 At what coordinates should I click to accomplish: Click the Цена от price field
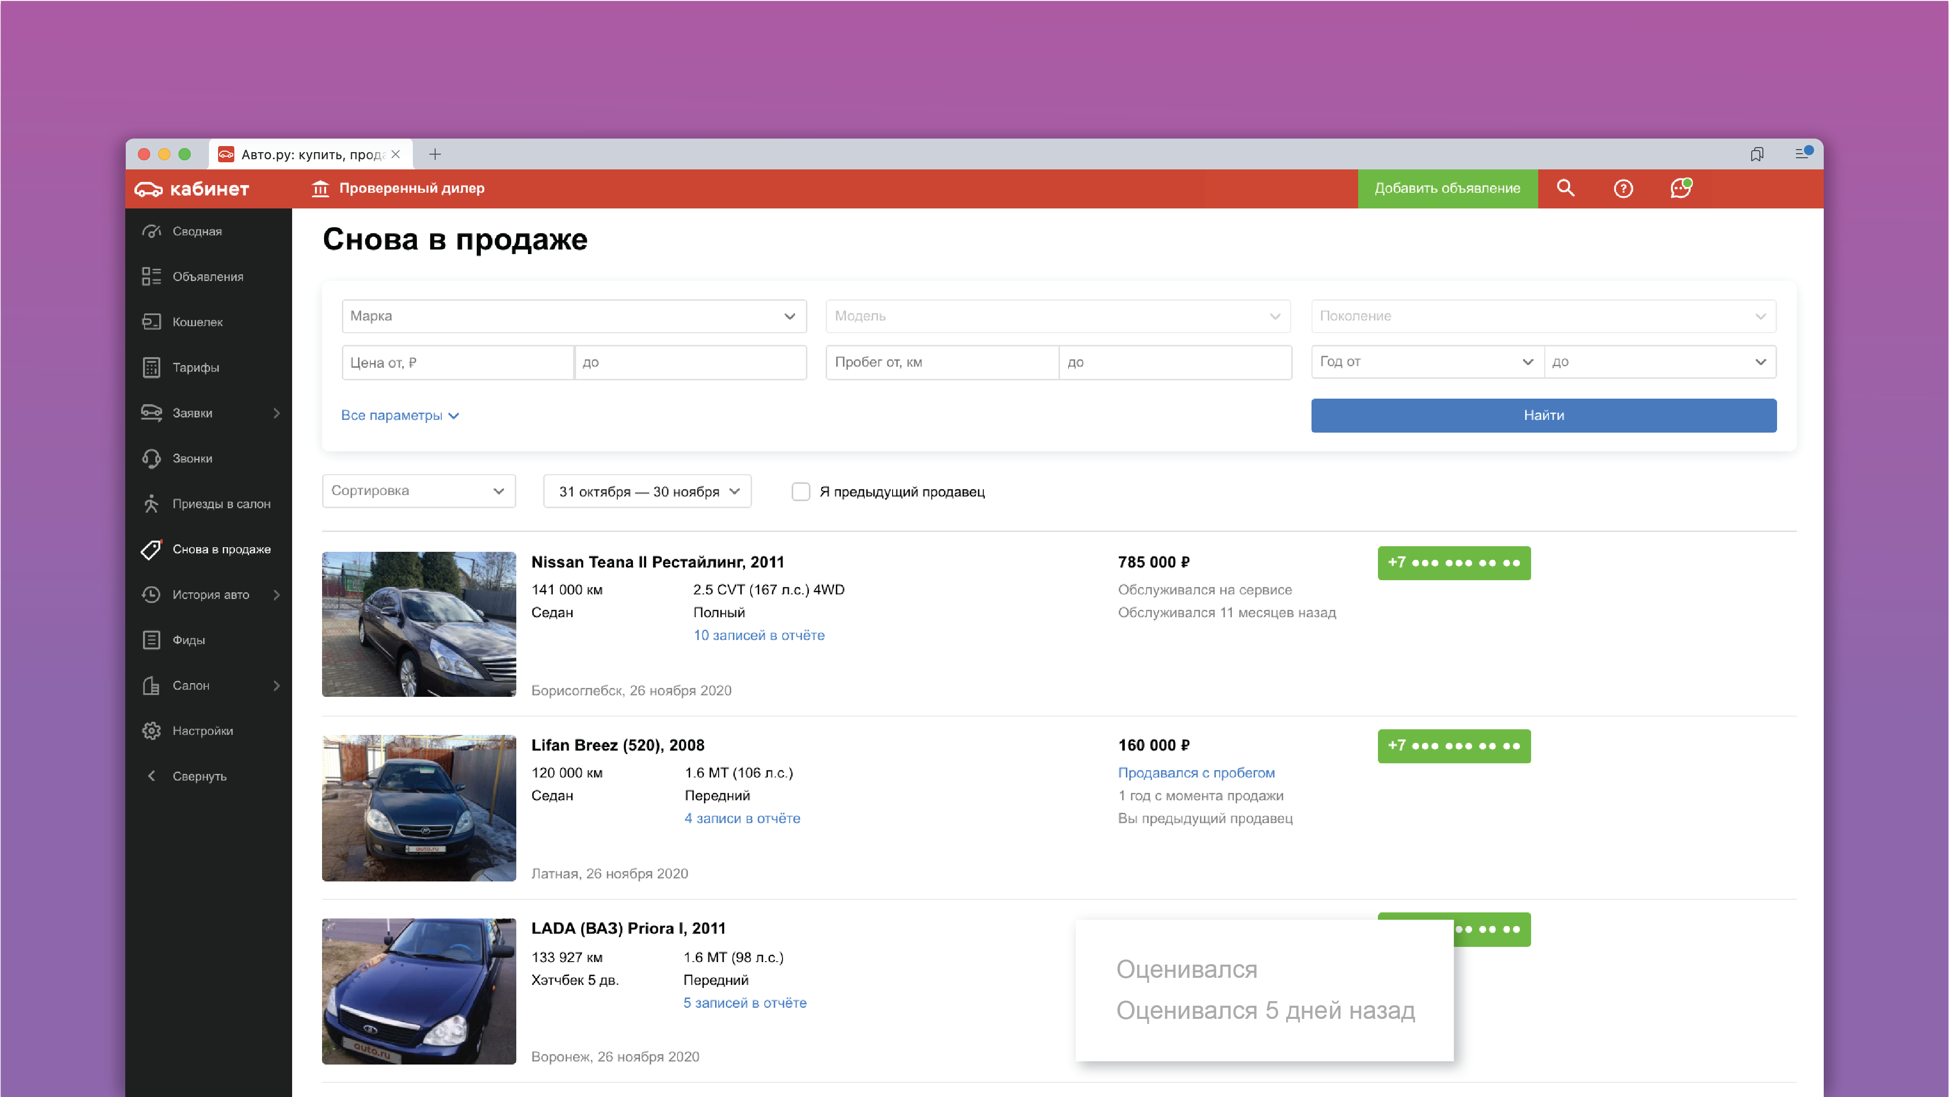458,363
